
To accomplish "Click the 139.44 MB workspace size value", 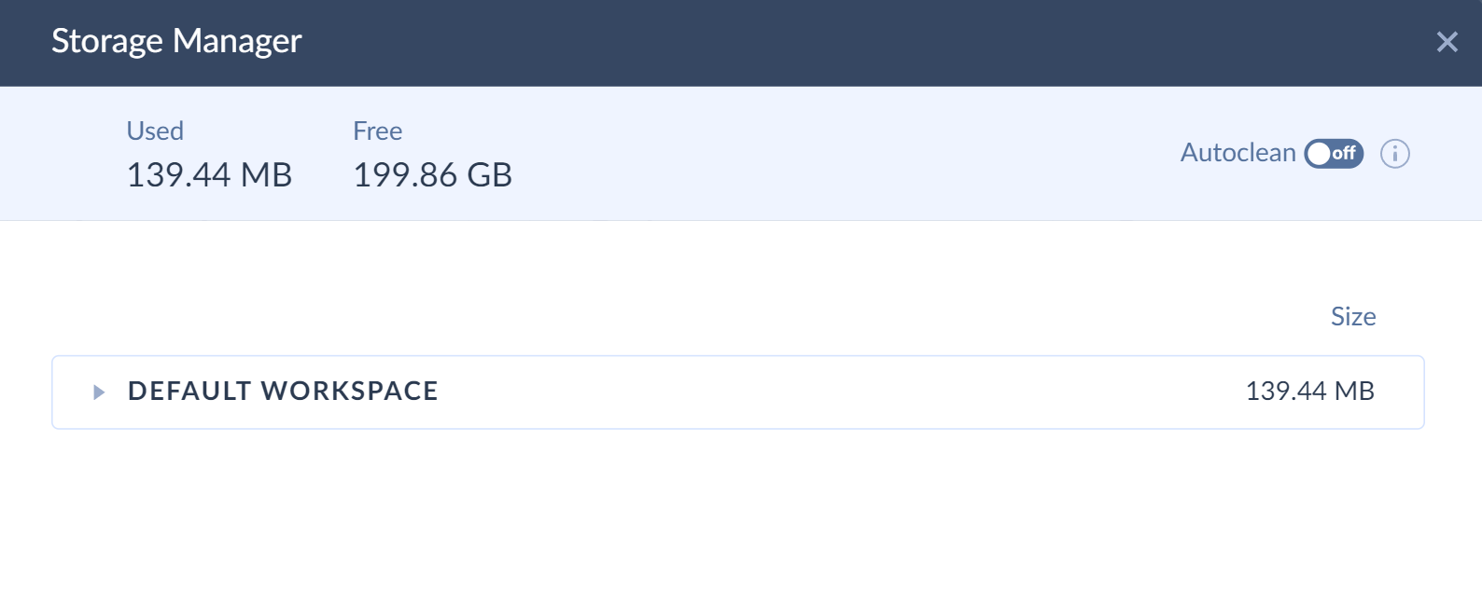I will pyautogui.click(x=1309, y=391).
